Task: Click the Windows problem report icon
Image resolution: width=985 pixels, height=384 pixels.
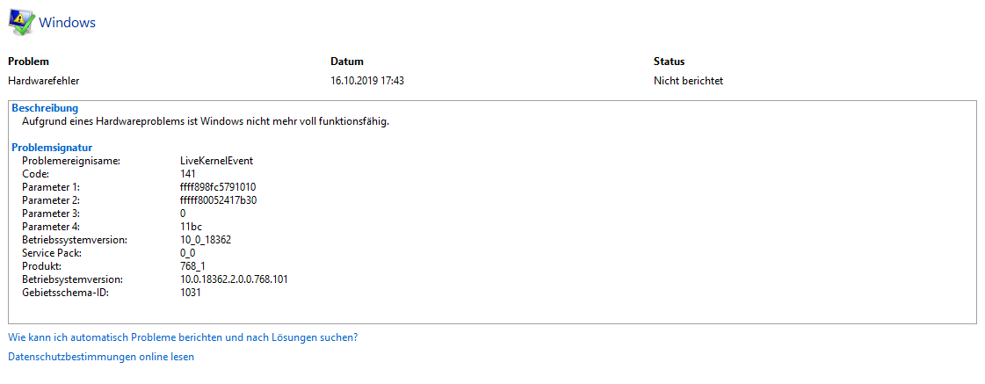Action: click(21, 22)
